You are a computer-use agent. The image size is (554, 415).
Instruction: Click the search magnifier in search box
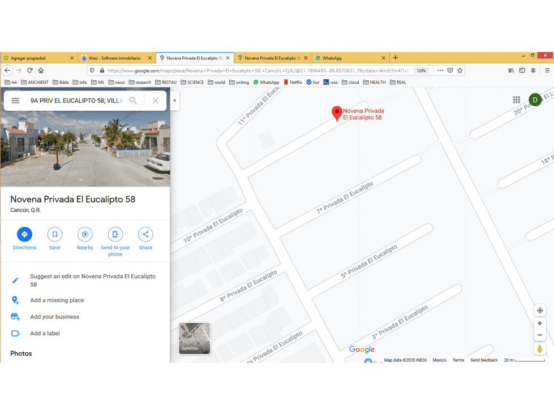pyautogui.click(x=133, y=101)
